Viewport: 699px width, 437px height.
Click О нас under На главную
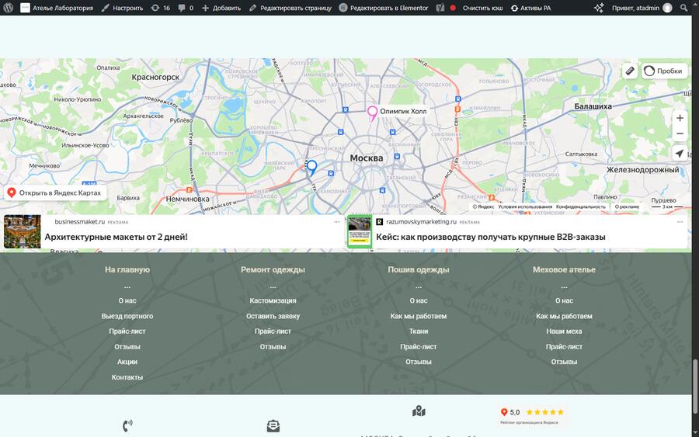tap(127, 300)
